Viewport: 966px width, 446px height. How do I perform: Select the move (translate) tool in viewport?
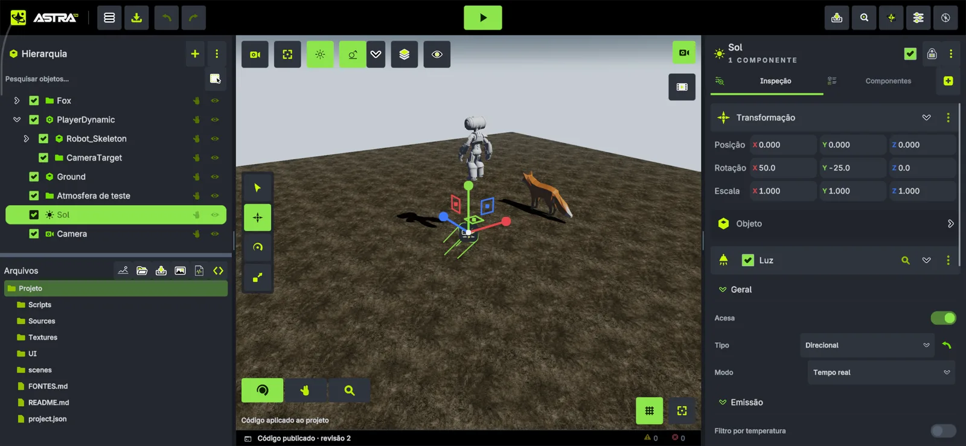tap(257, 217)
